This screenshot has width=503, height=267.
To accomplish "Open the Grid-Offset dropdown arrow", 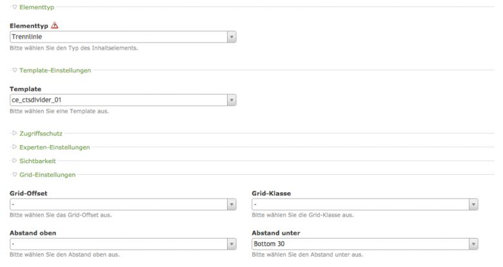I will coord(232,204).
